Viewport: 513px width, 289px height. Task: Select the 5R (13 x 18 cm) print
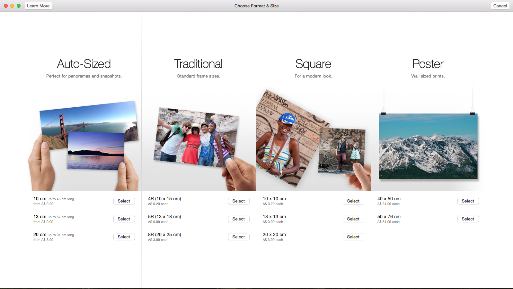pyautogui.click(x=238, y=219)
